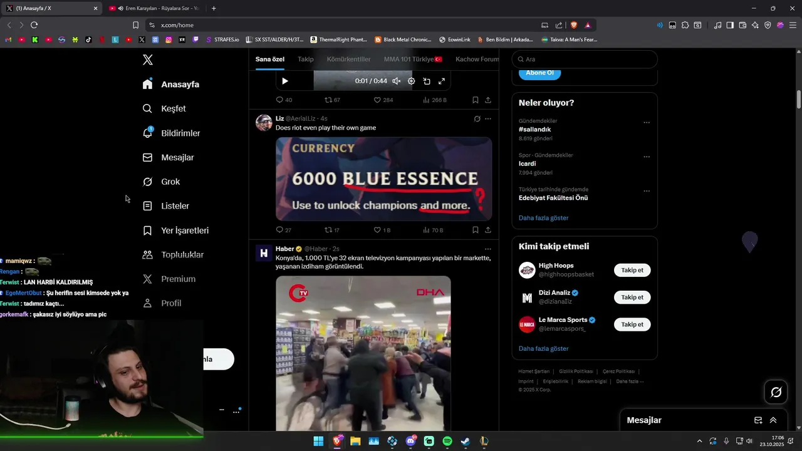
Task: Open Premium in the sidebar
Action: pos(169,279)
